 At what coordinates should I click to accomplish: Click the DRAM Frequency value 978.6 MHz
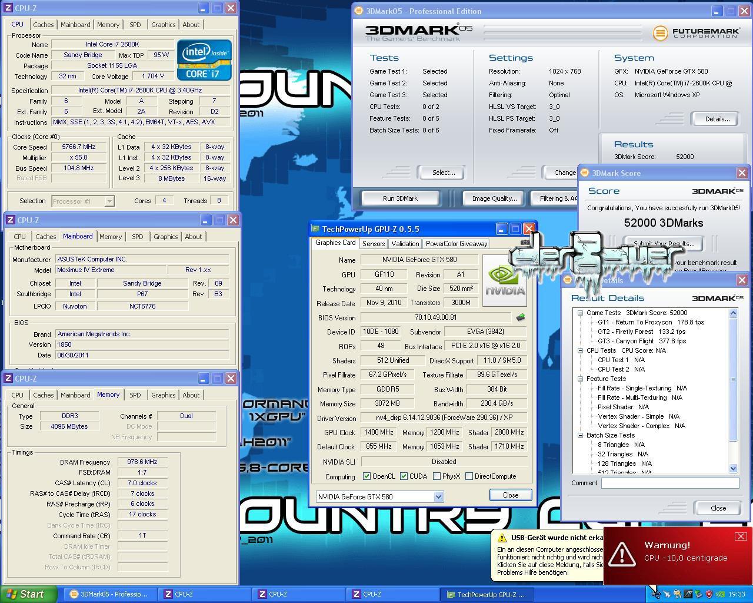(x=143, y=462)
